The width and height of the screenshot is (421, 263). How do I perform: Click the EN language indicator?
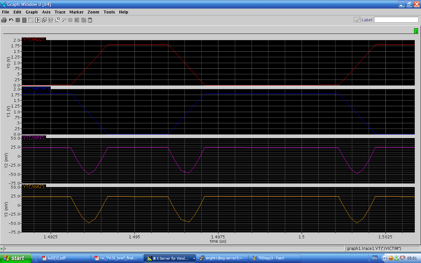[x=375, y=258]
